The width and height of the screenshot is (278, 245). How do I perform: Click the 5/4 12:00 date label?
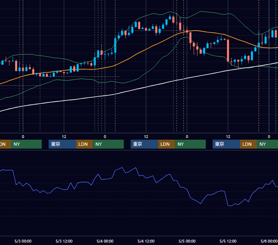point(146,241)
